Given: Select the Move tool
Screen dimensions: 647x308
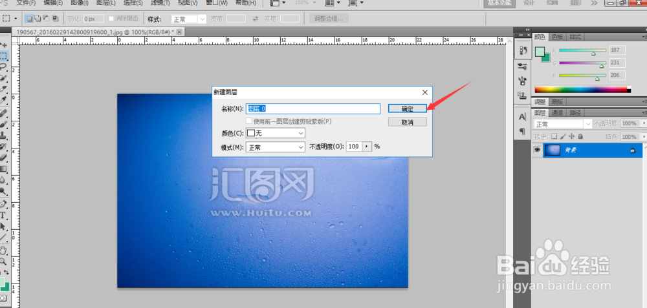Looking at the screenshot, I should [3, 45].
